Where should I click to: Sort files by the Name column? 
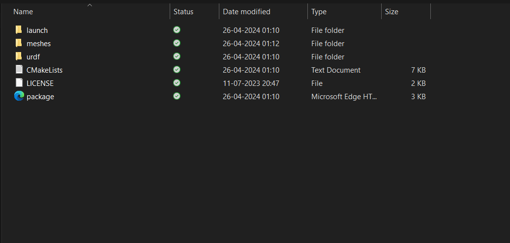23,12
